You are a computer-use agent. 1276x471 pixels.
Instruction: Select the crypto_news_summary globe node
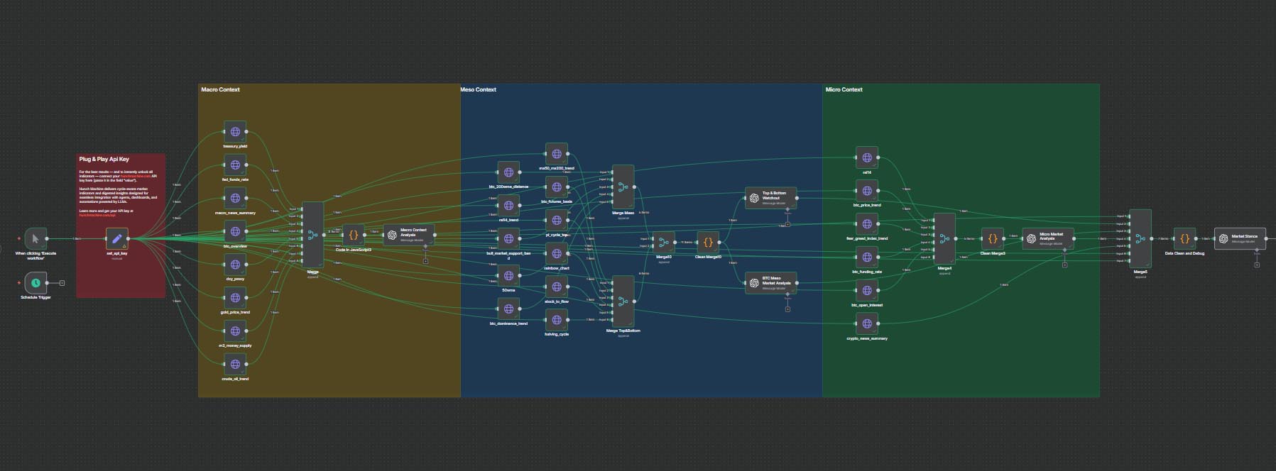(867, 324)
